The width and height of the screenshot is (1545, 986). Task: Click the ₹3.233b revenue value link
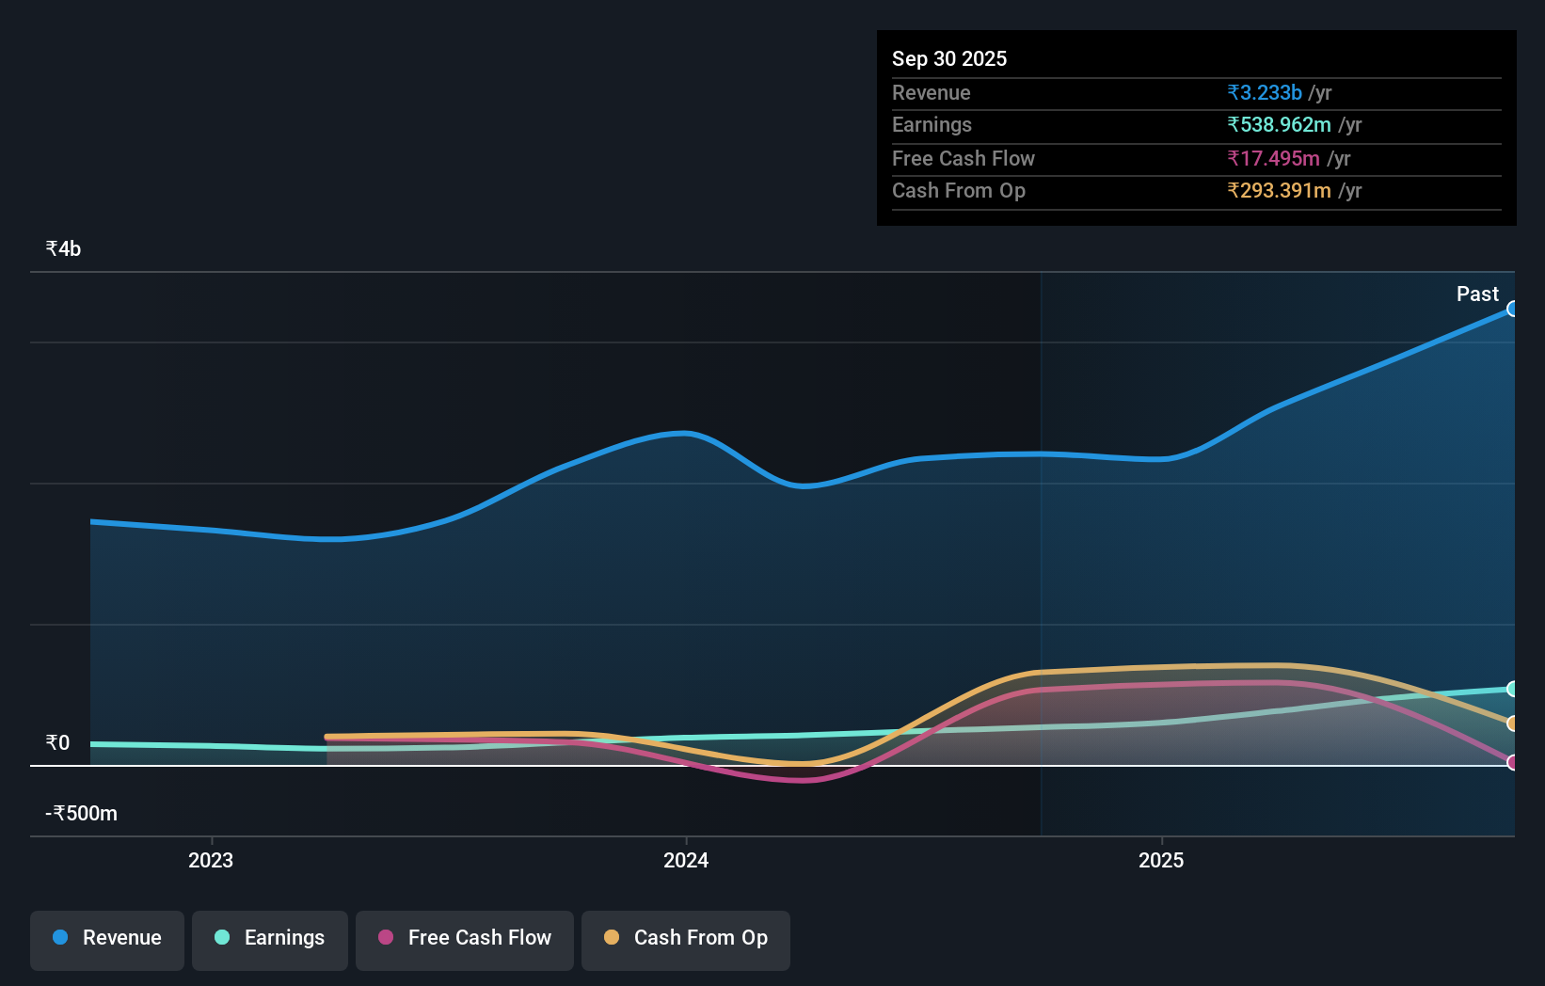(1265, 92)
